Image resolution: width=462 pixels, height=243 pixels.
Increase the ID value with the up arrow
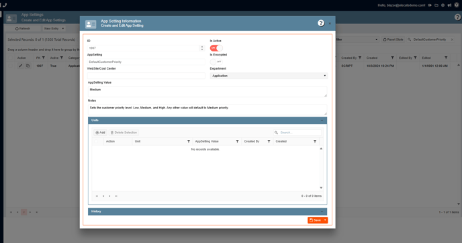(202, 46)
